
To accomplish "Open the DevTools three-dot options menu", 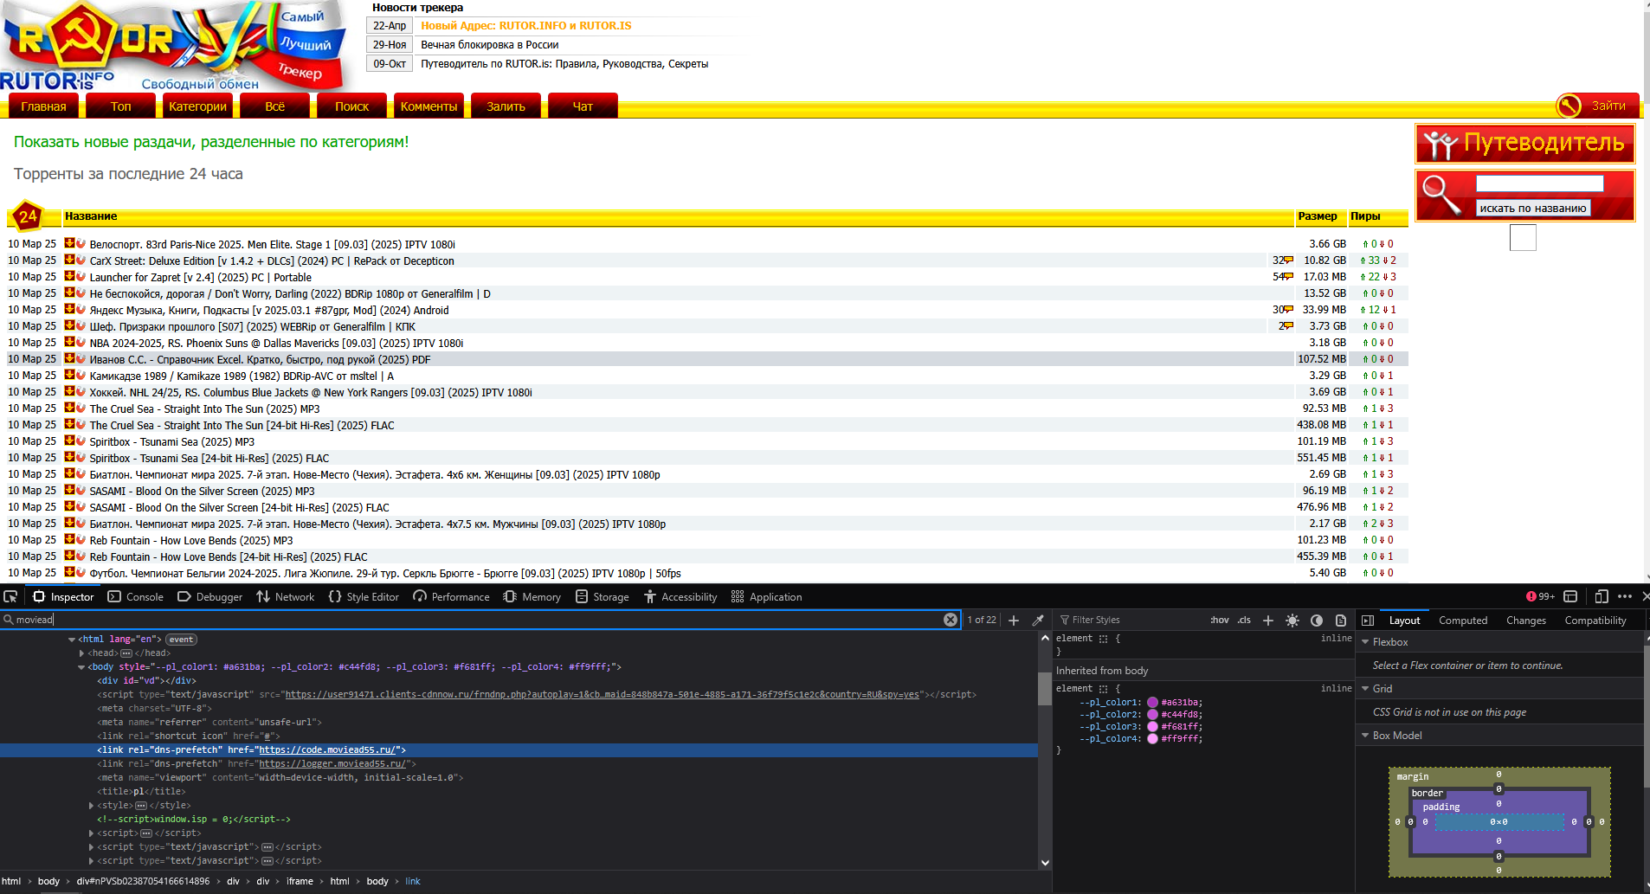I will coord(1624,596).
